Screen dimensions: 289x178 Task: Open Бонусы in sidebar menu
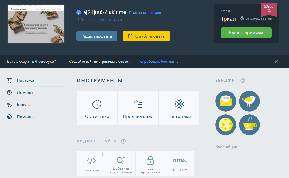click(24, 105)
